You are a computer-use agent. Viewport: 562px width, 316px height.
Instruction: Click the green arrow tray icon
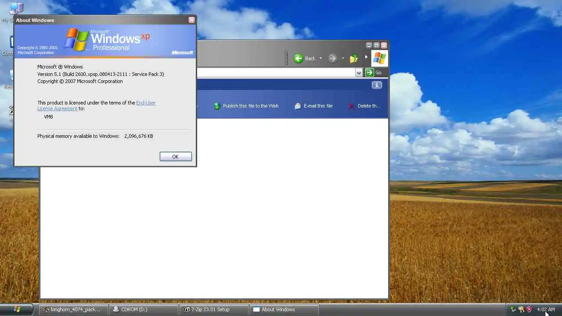click(x=513, y=309)
